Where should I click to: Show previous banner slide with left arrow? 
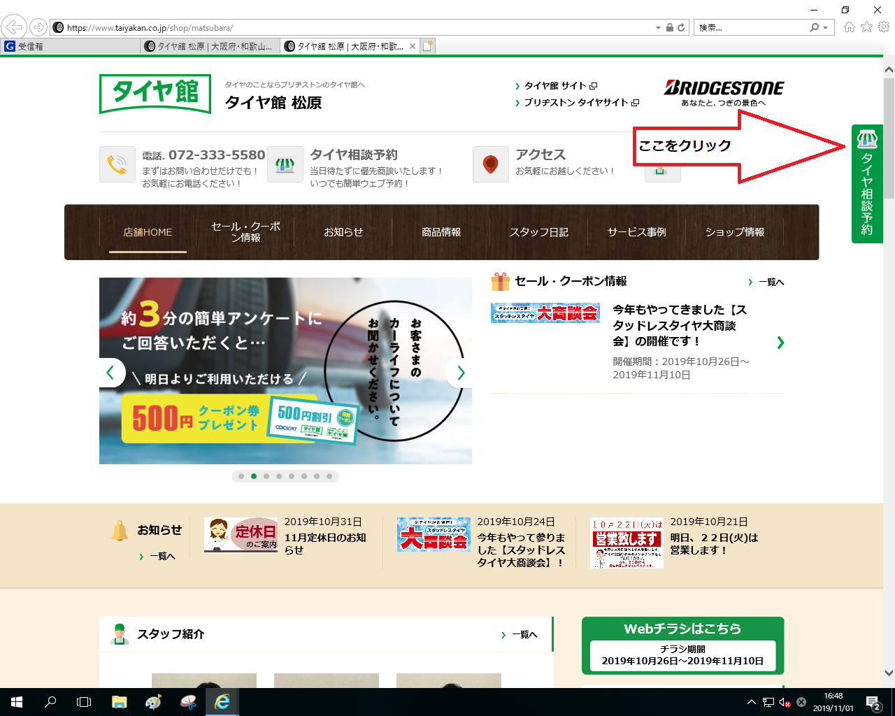[110, 373]
